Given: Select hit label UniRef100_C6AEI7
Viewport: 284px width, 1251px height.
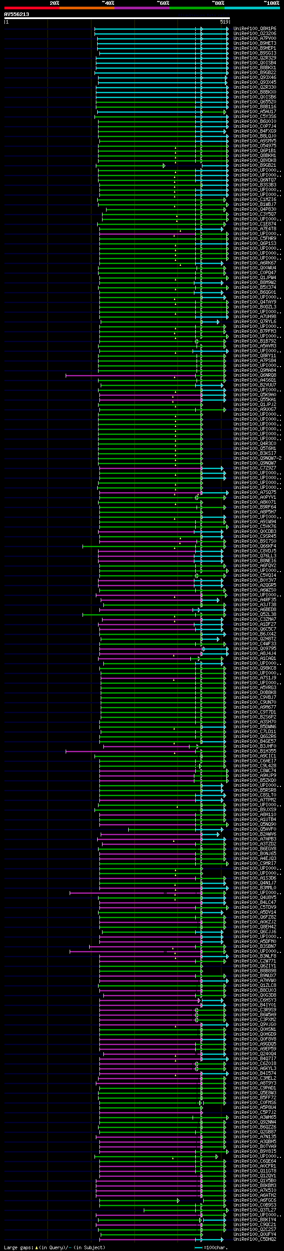Looking at the screenshot, I should [x=255, y=761].
